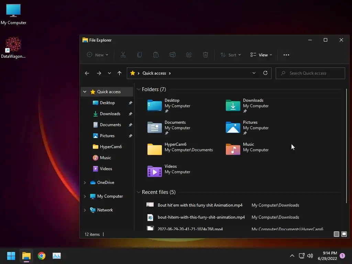Select HyperCam6 in the navigation pane
This screenshot has width=352, height=264.
pos(107,146)
